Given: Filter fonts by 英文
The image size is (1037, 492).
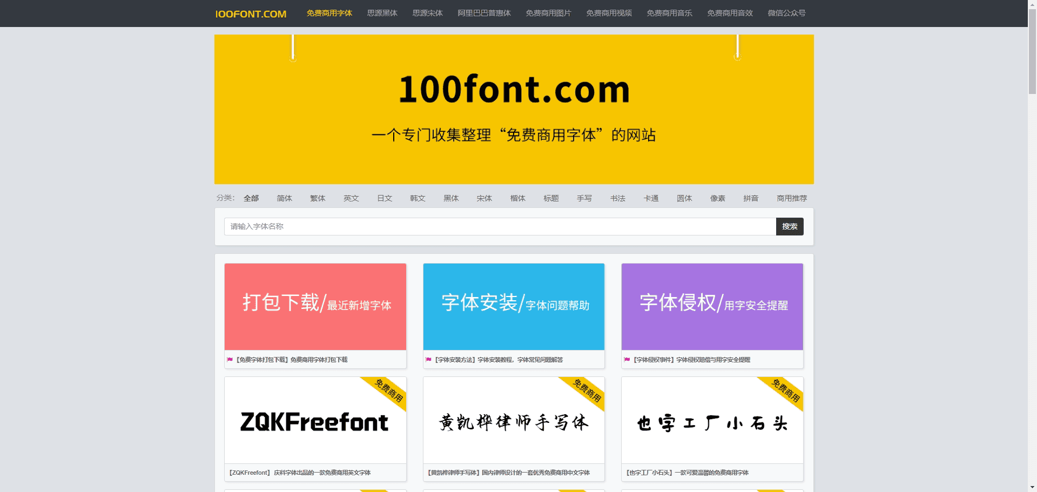Looking at the screenshot, I should coord(351,198).
